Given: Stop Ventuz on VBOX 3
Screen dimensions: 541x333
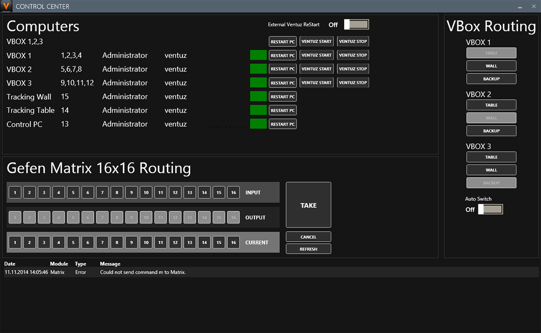Looking at the screenshot, I should click(353, 82).
